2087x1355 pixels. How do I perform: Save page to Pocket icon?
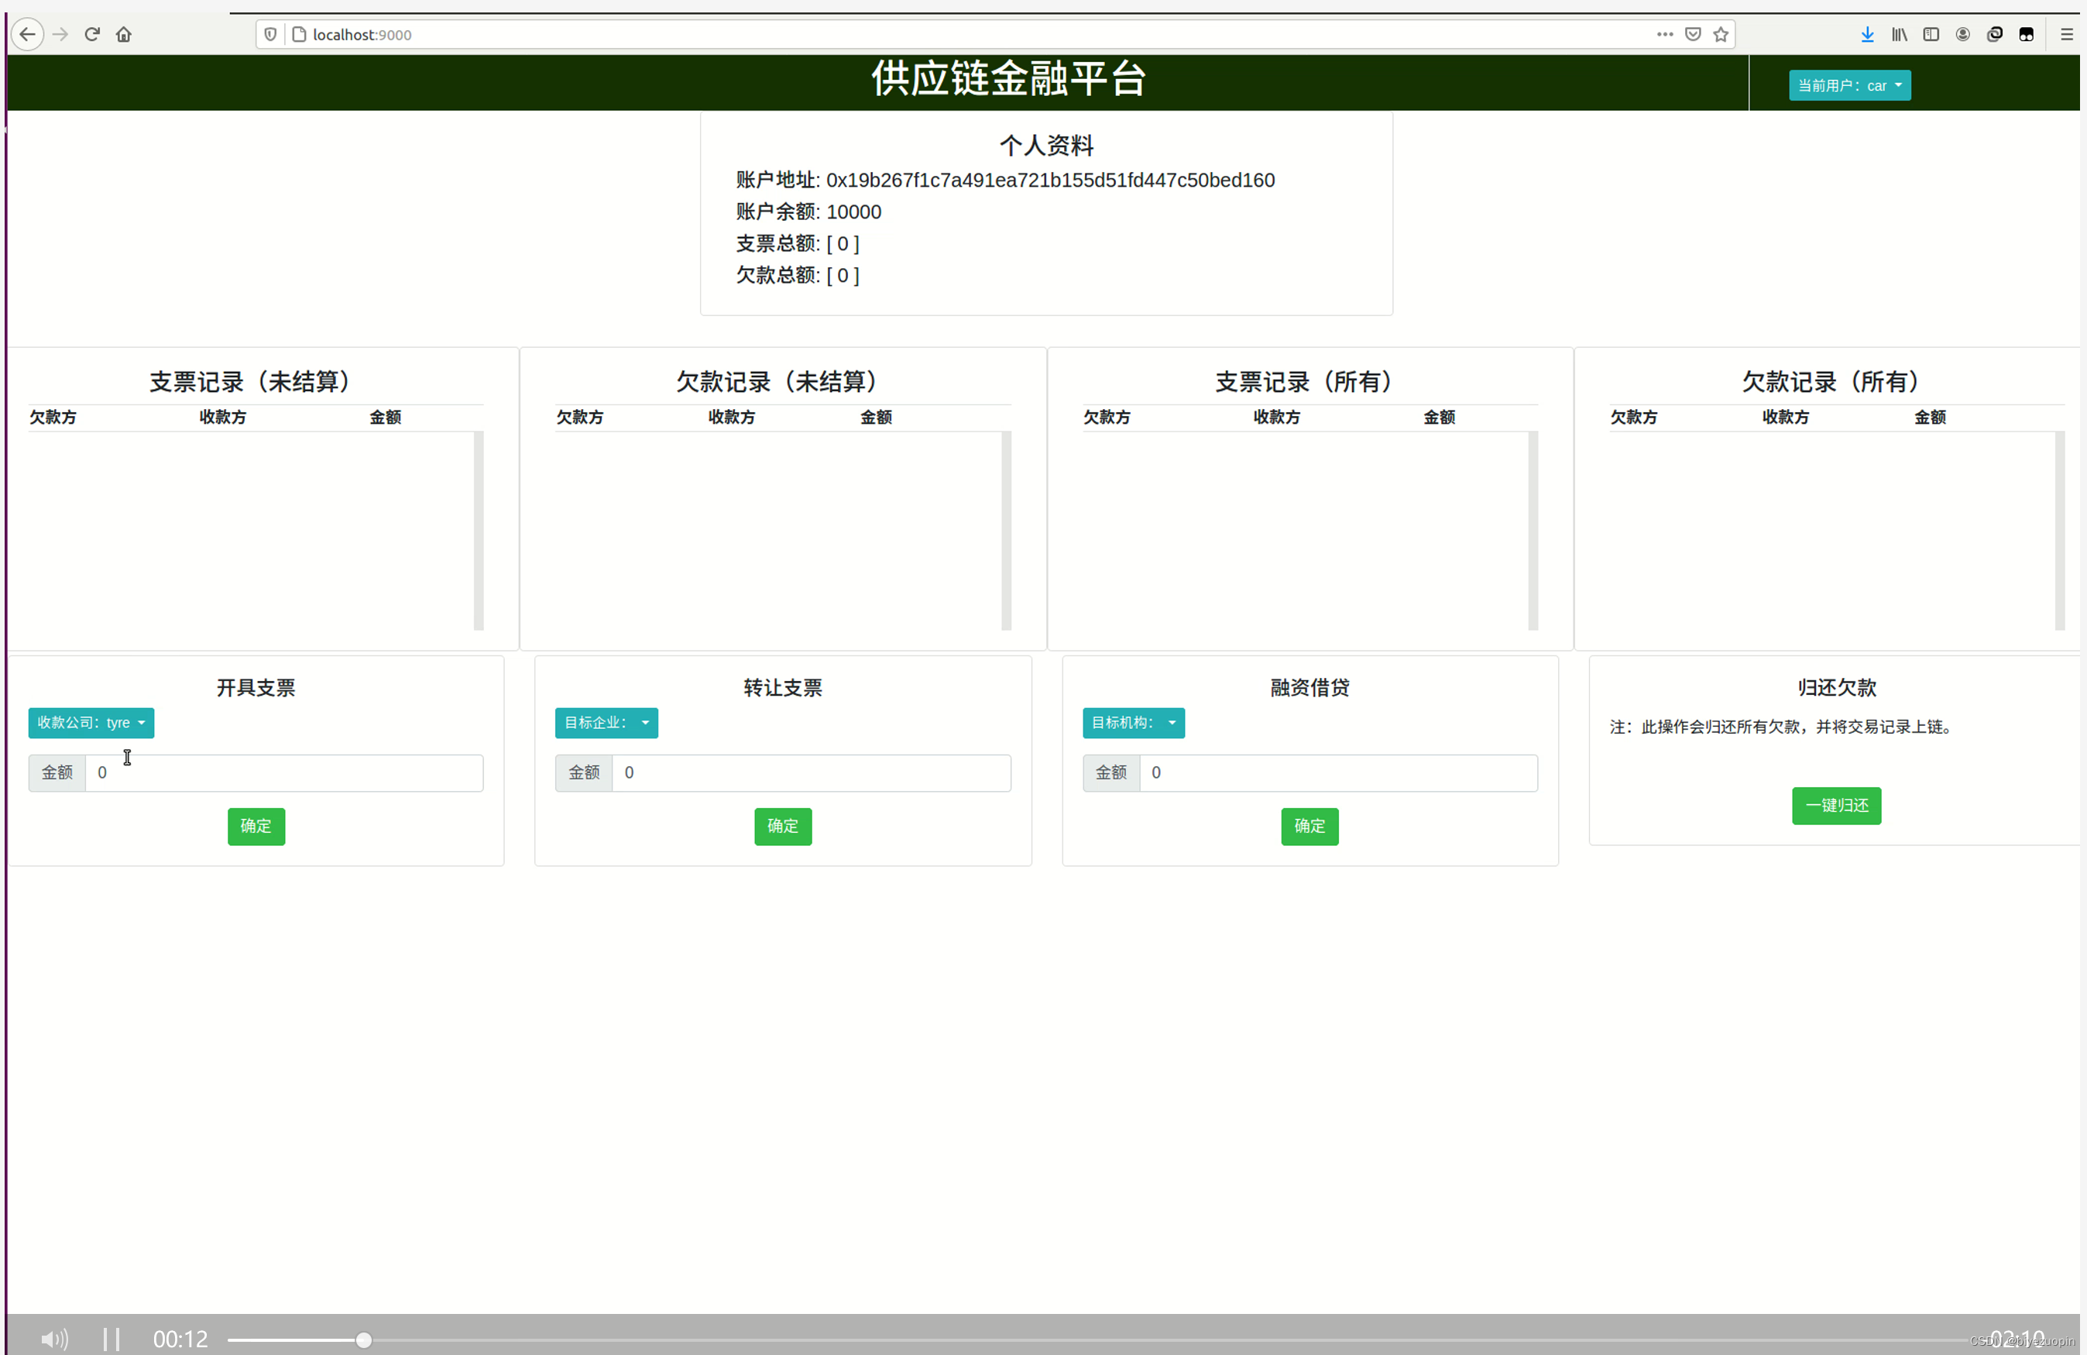click(1692, 34)
